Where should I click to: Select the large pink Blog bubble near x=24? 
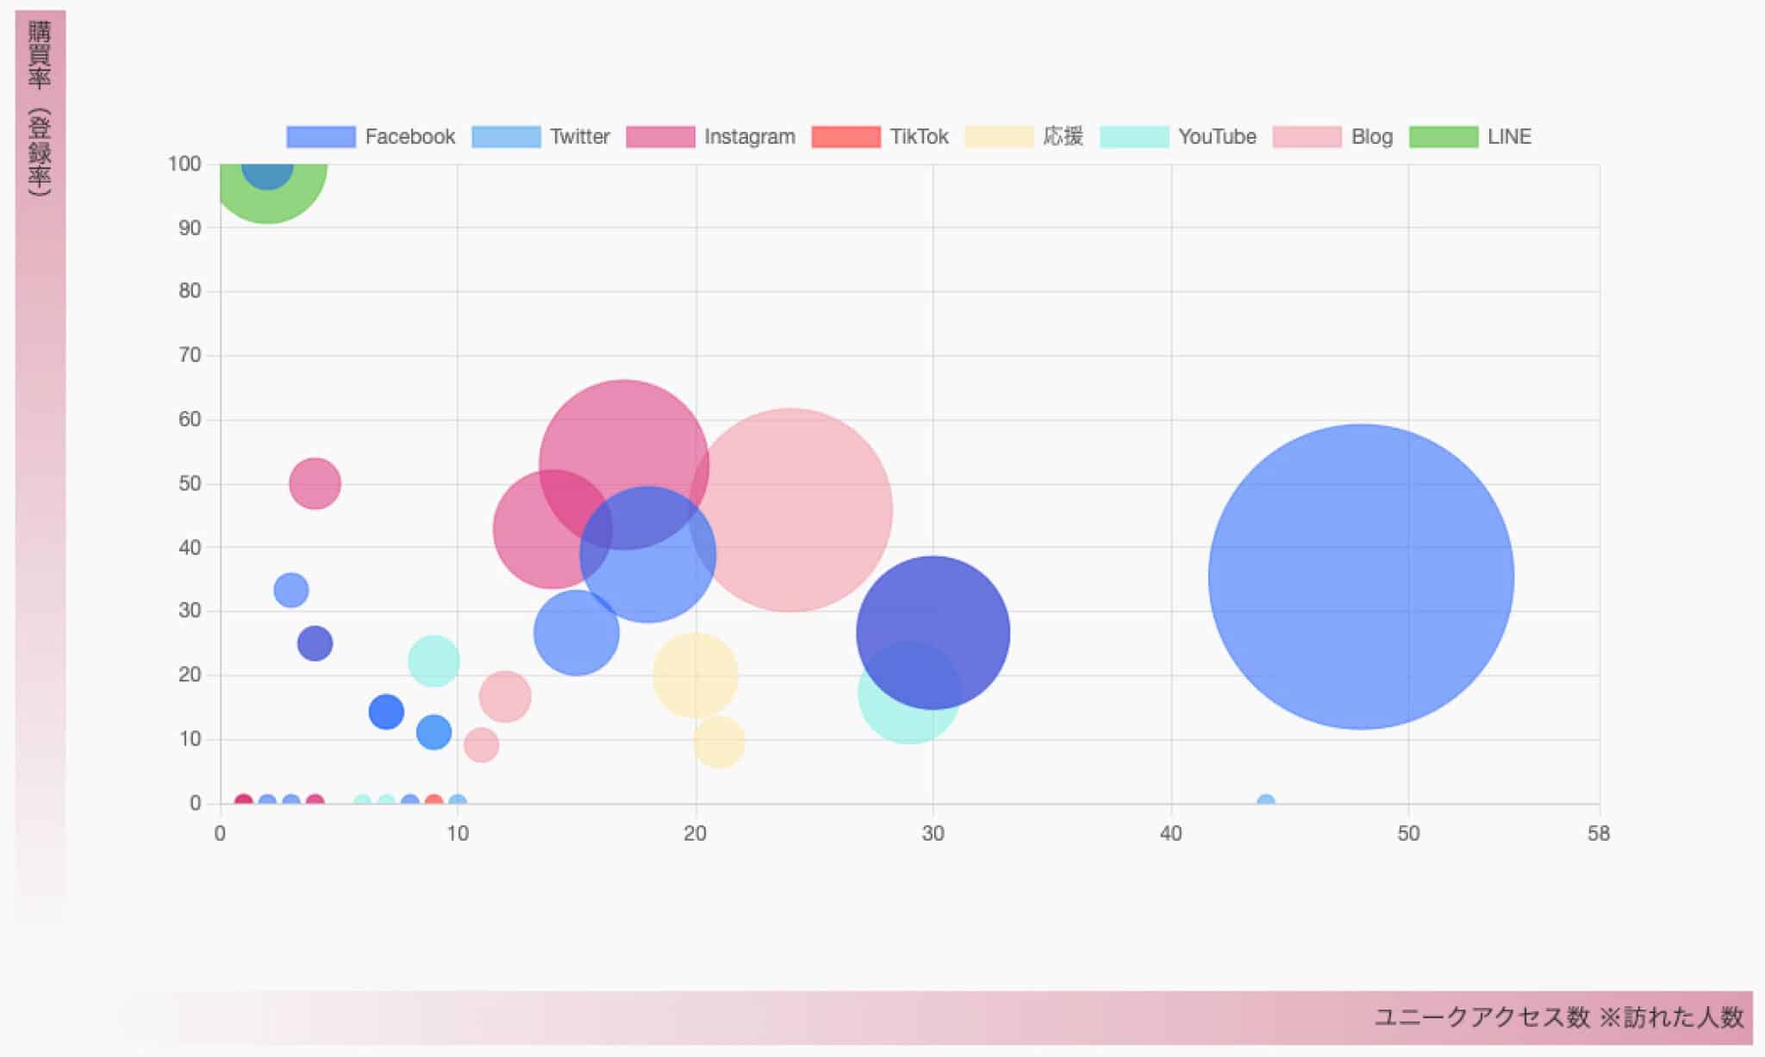click(791, 510)
